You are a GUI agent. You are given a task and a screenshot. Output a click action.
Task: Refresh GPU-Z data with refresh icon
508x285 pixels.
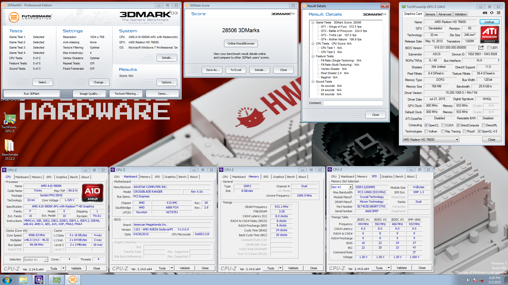point(492,13)
